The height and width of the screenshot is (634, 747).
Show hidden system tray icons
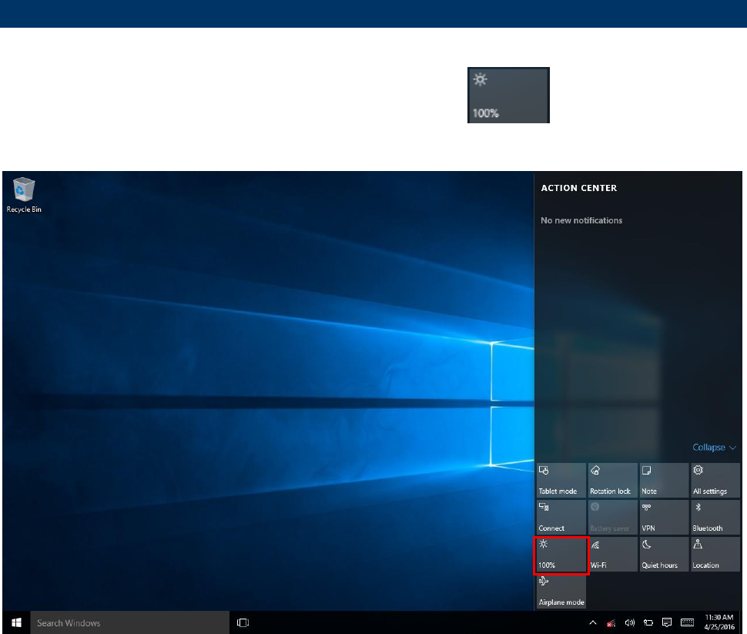click(x=593, y=622)
